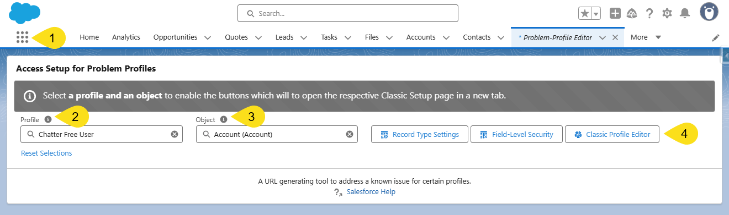This screenshot has width=729, height=215.
Task: Expand the Opportunities tab dropdown
Action: (208, 38)
